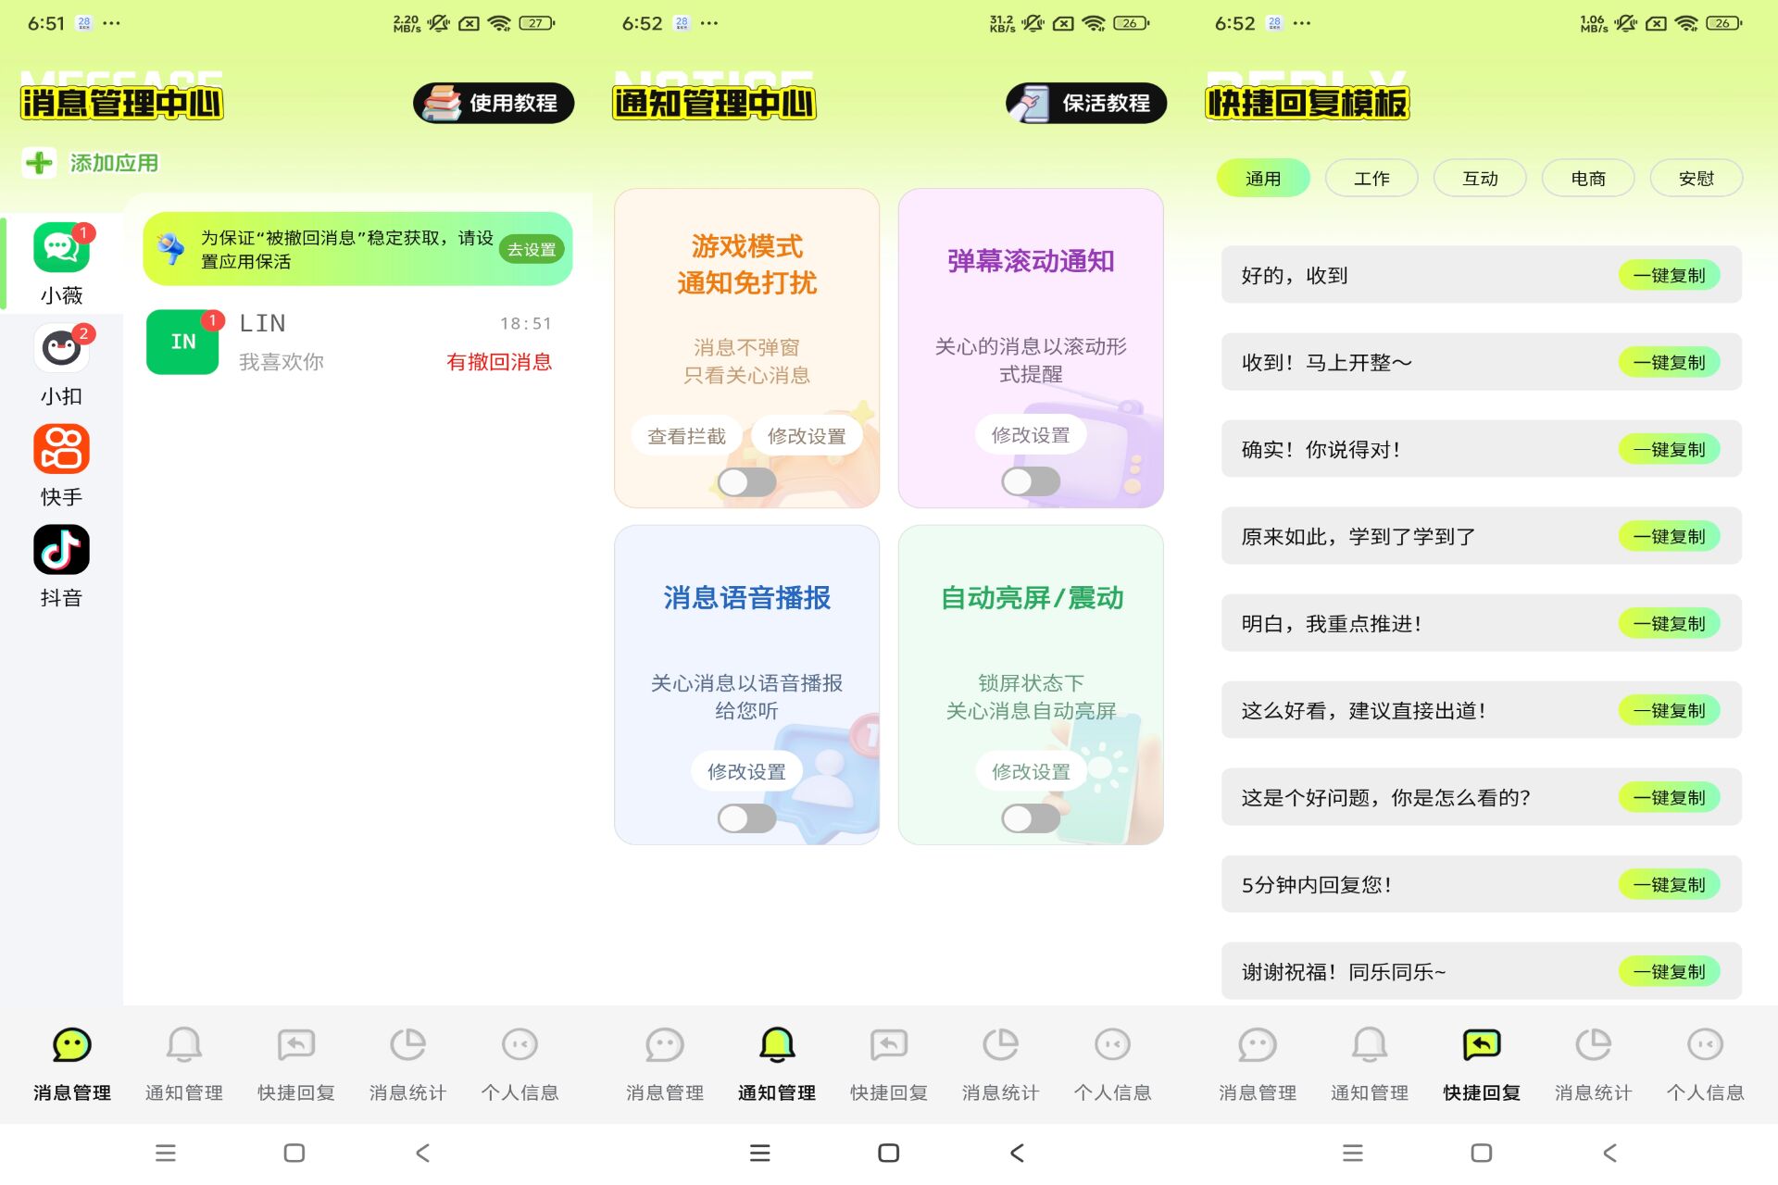Open the 抖音 app in the sidebar
The width and height of the screenshot is (1778, 1185).
pos(59,550)
